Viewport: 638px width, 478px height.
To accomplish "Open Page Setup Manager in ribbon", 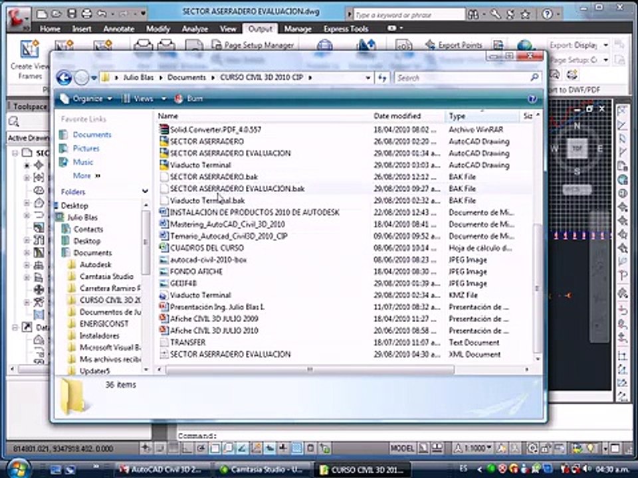I will (x=253, y=45).
